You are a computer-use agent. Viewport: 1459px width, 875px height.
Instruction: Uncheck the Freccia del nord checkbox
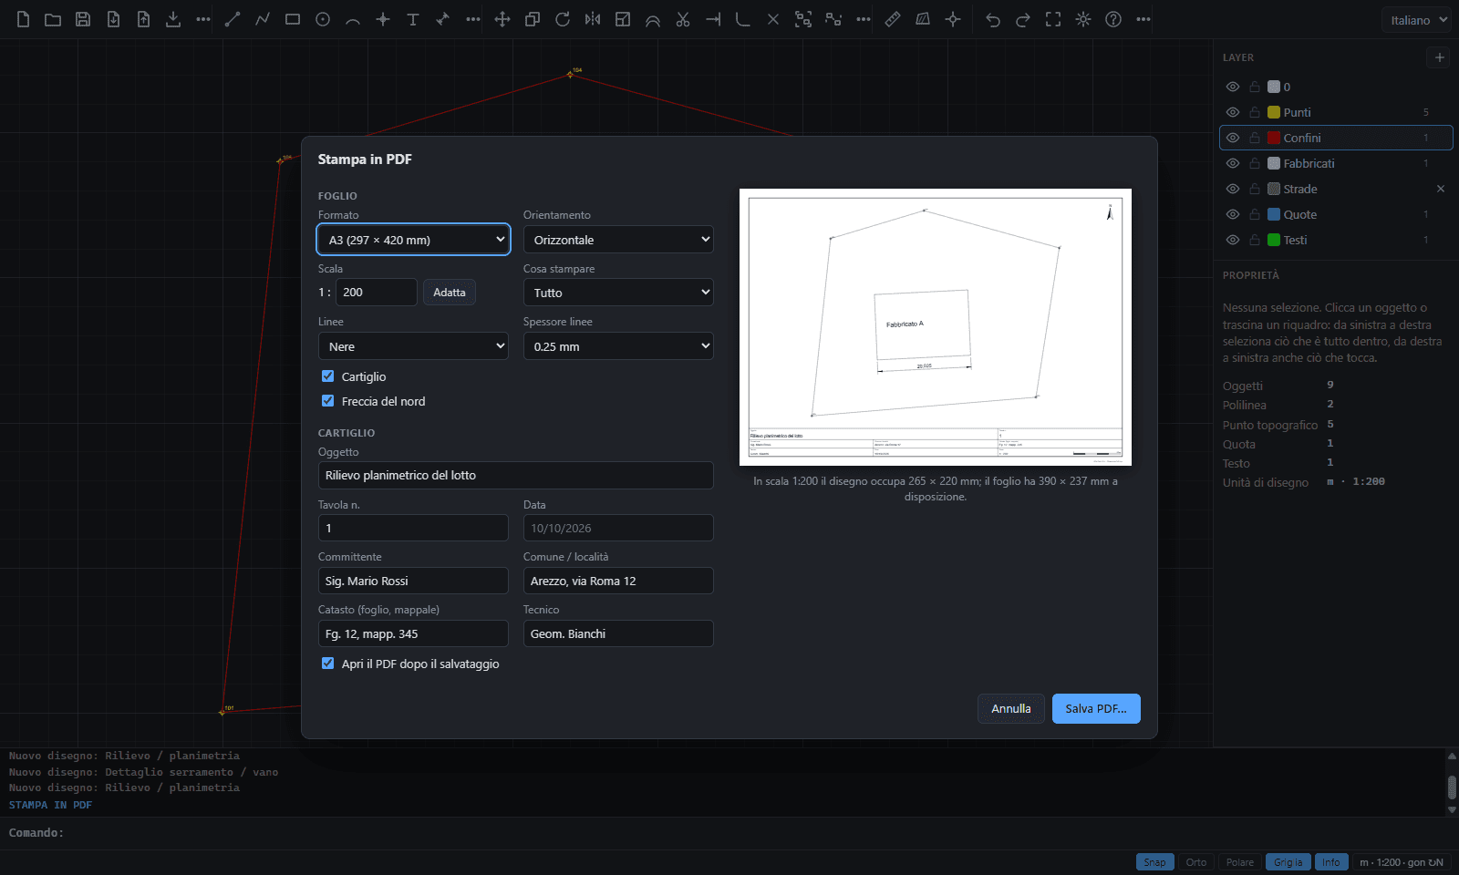pyautogui.click(x=328, y=401)
